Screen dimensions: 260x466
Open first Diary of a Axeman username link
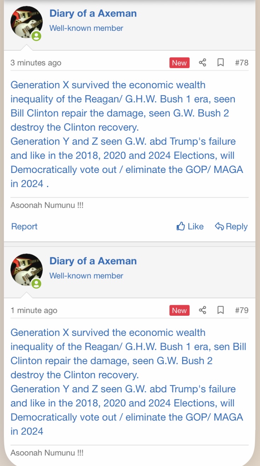tap(93, 13)
